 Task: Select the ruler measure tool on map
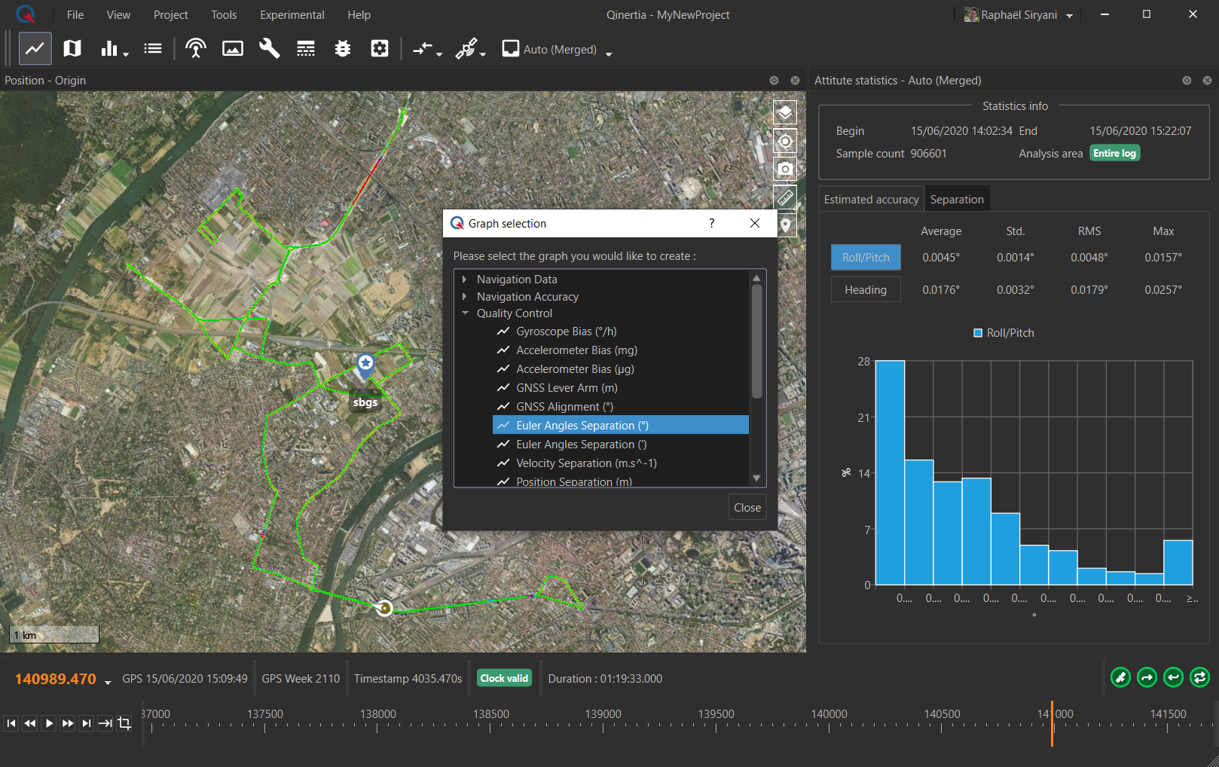[x=785, y=197]
